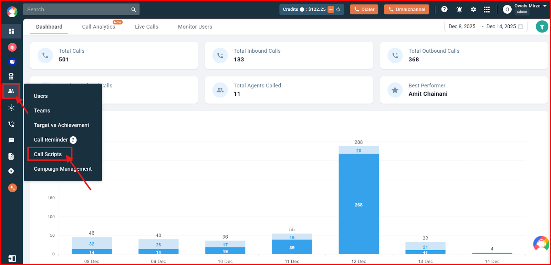Open notifications bell icon
The width and height of the screenshot is (551, 265).
tap(459, 9)
